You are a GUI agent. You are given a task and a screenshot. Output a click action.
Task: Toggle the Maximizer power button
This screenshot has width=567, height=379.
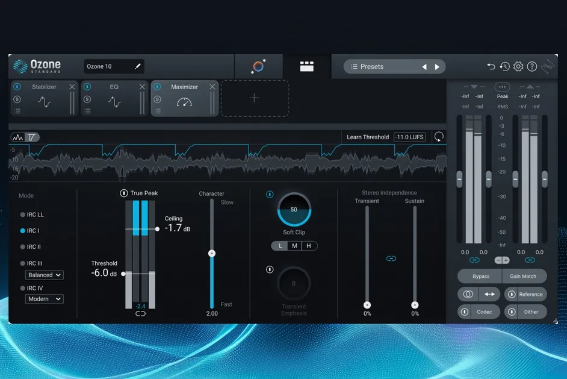(x=157, y=87)
